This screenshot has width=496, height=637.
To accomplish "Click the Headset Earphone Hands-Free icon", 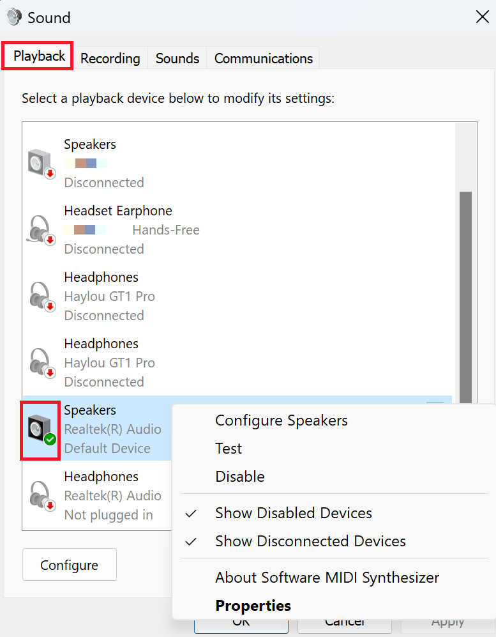I will [x=41, y=229].
